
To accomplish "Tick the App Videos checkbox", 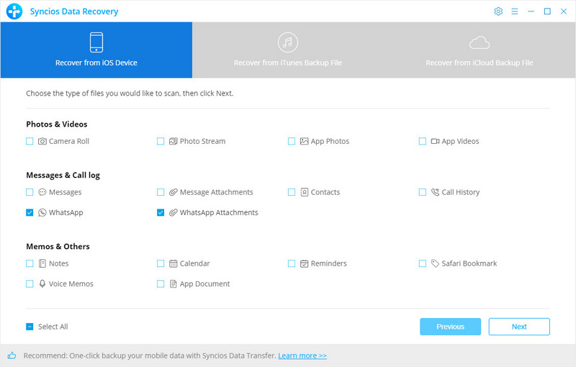I will click(x=423, y=141).
